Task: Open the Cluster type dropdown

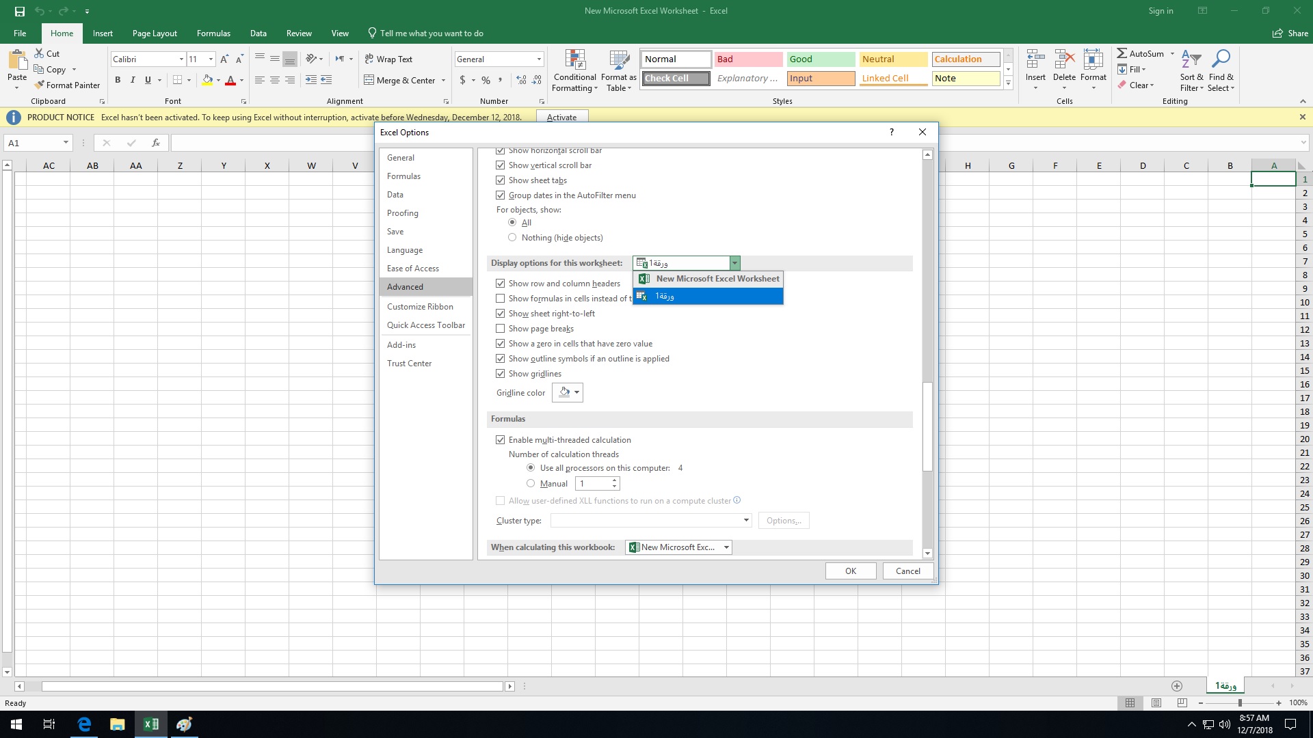Action: point(746,521)
